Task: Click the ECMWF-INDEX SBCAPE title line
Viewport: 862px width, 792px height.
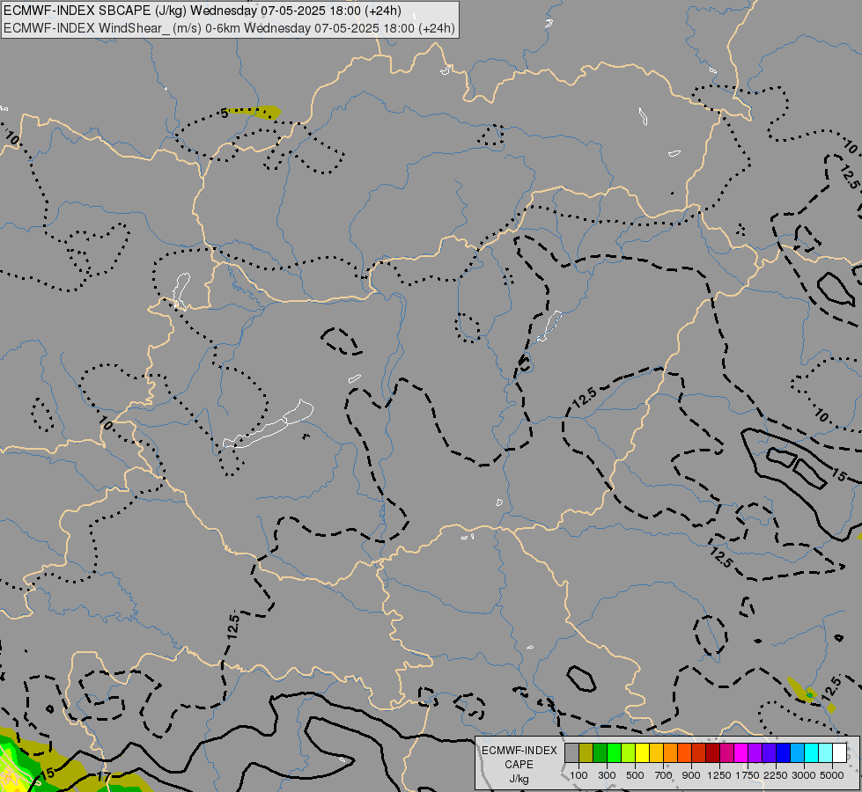Action: pos(203,11)
